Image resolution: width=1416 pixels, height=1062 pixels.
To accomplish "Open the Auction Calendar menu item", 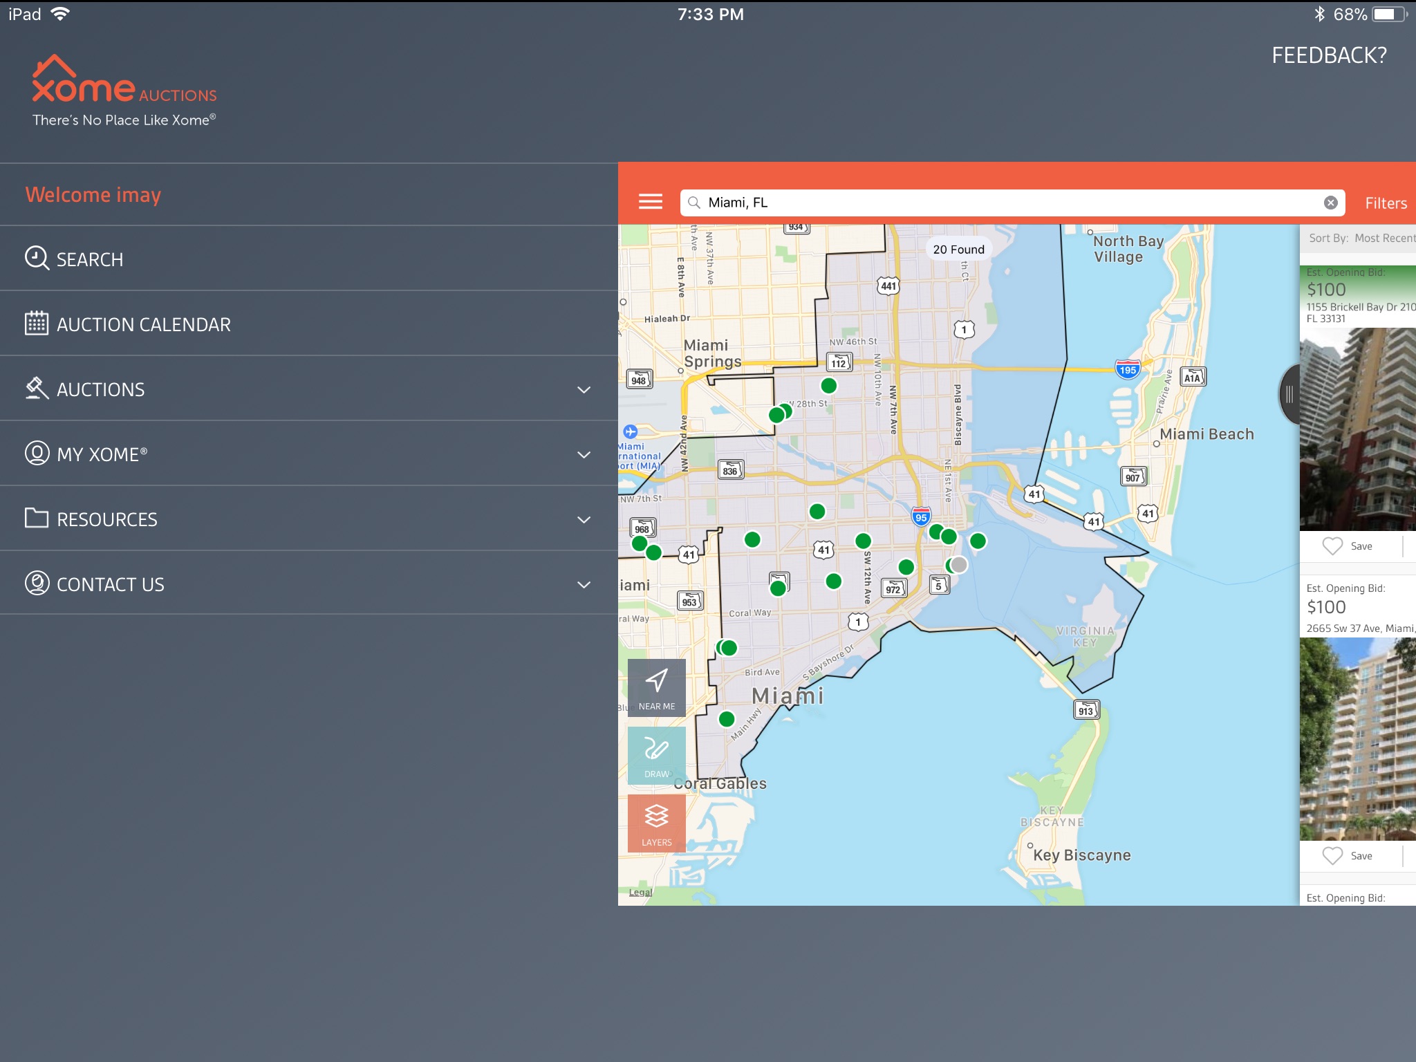I will point(308,324).
